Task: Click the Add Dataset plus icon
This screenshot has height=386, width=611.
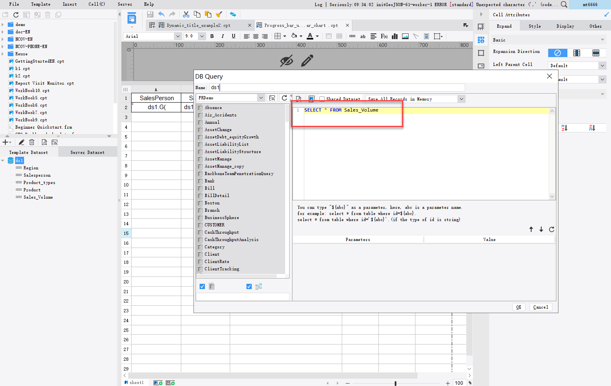Action: pos(5,142)
